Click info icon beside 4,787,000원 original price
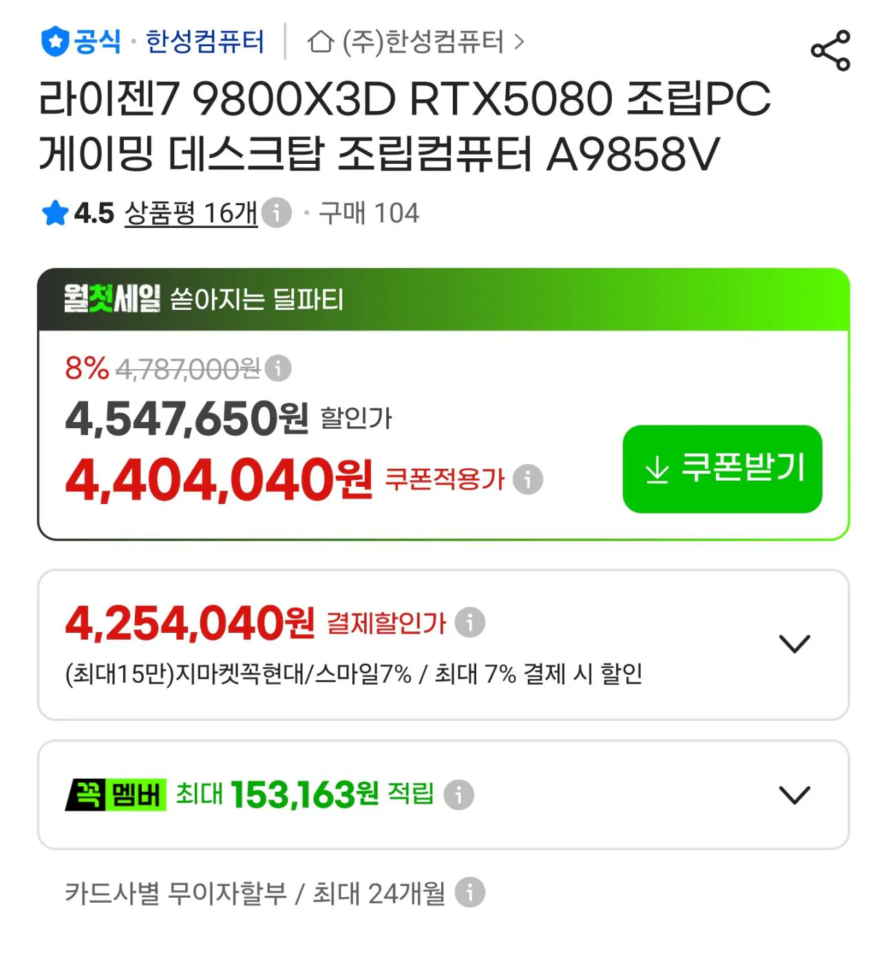Image resolution: width=881 pixels, height=955 pixels. [278, 368]
